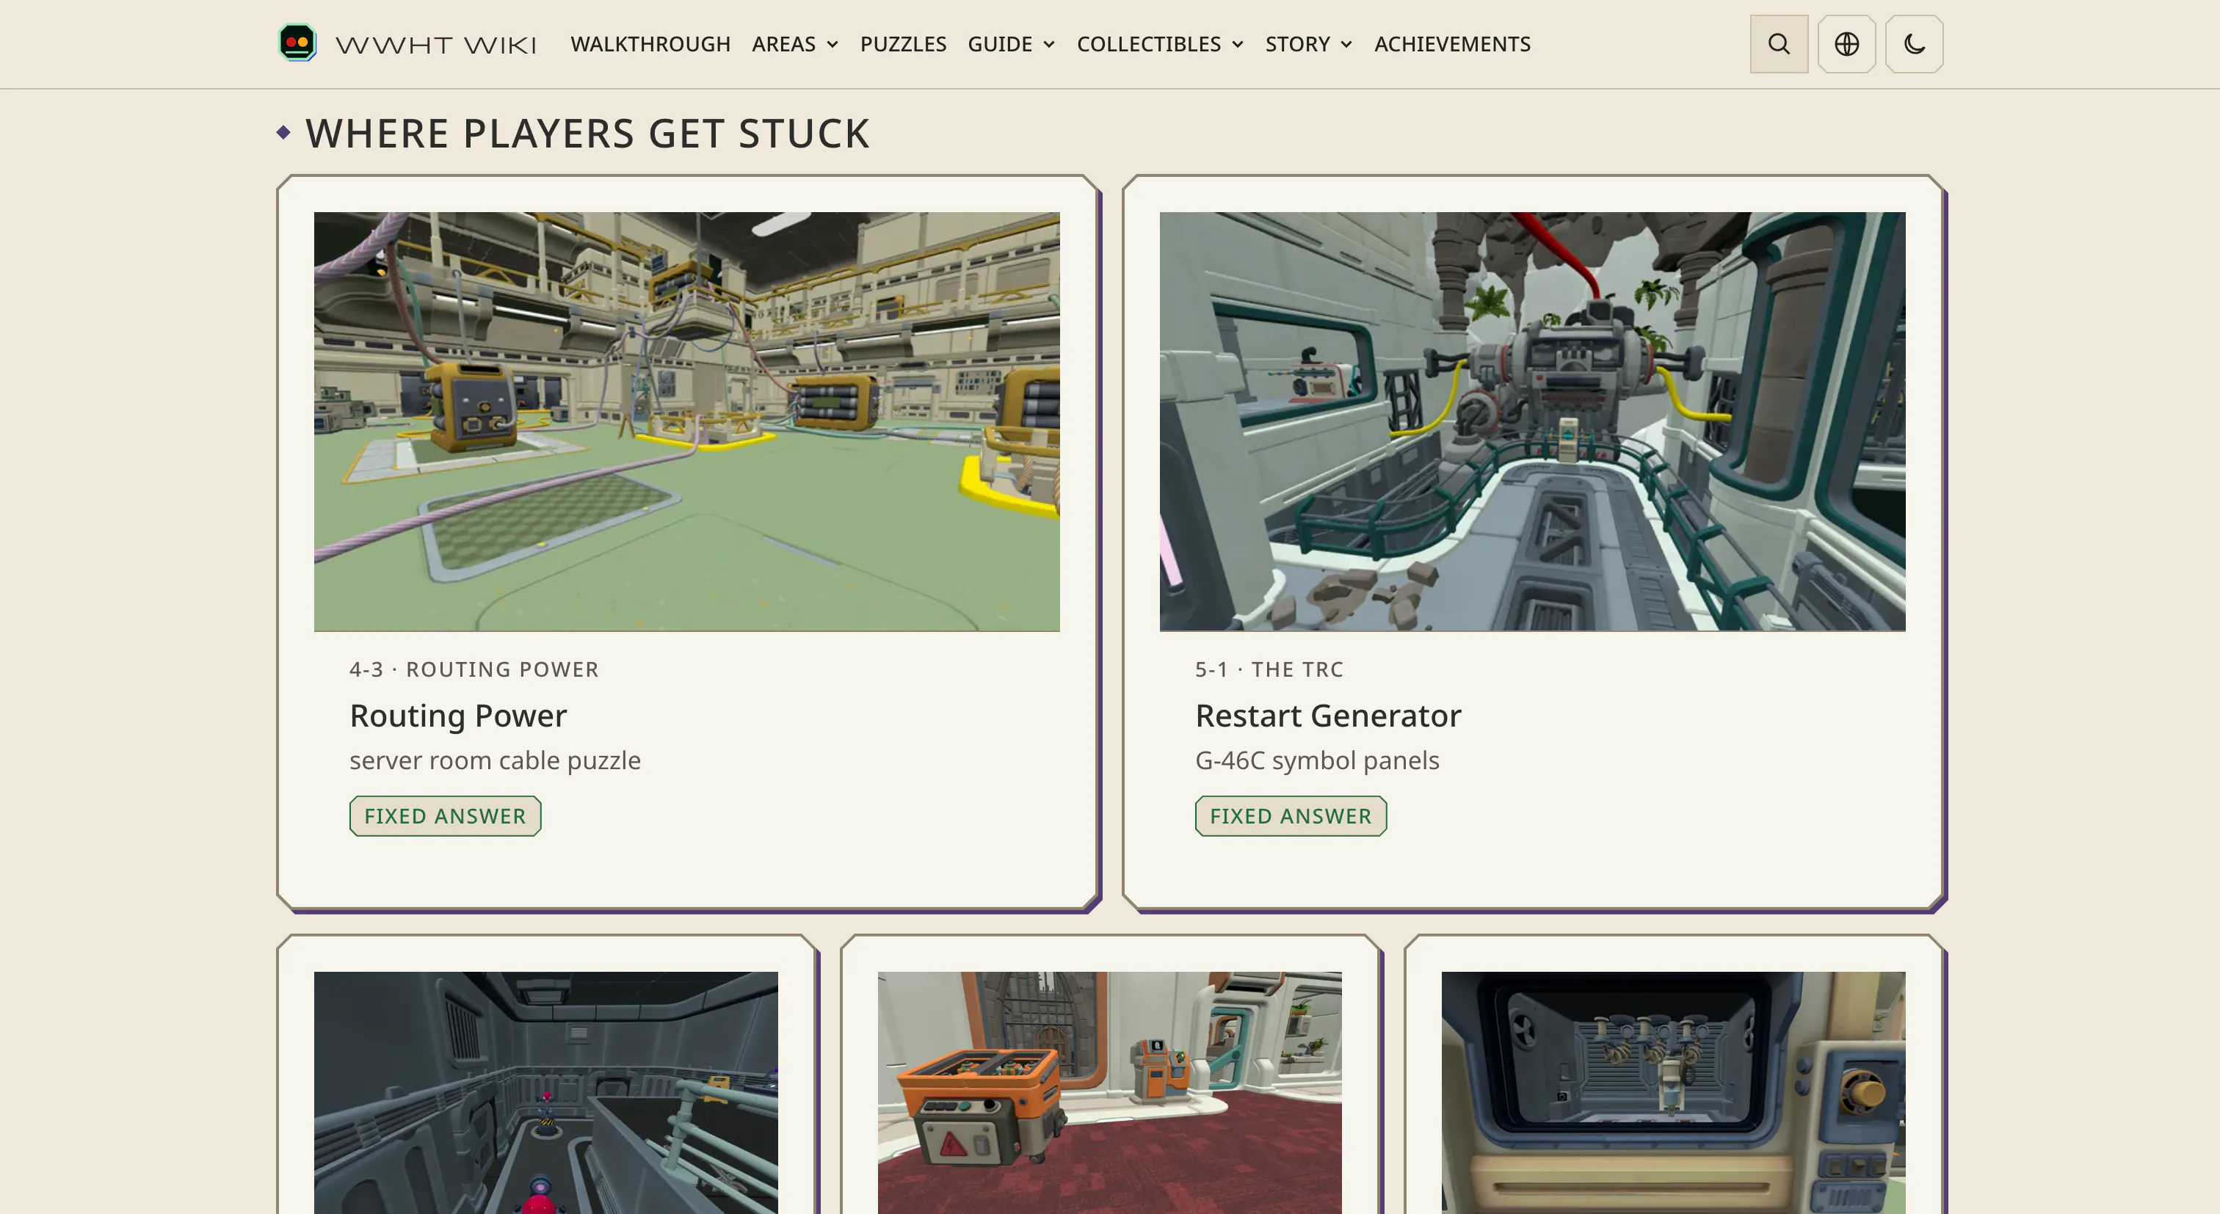The image size is (2220, 1214).
Task: Click the 'G-46C symbol panels' description
Action: click(x=1317, y=761)
